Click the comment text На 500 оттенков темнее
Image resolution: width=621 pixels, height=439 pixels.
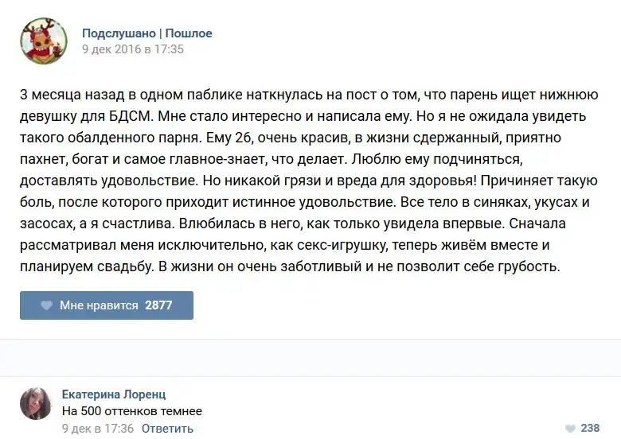pyautogui.click(x=132, y=411)
